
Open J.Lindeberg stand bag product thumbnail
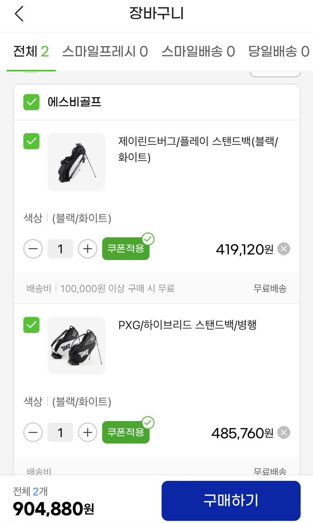tap(77, 162)
